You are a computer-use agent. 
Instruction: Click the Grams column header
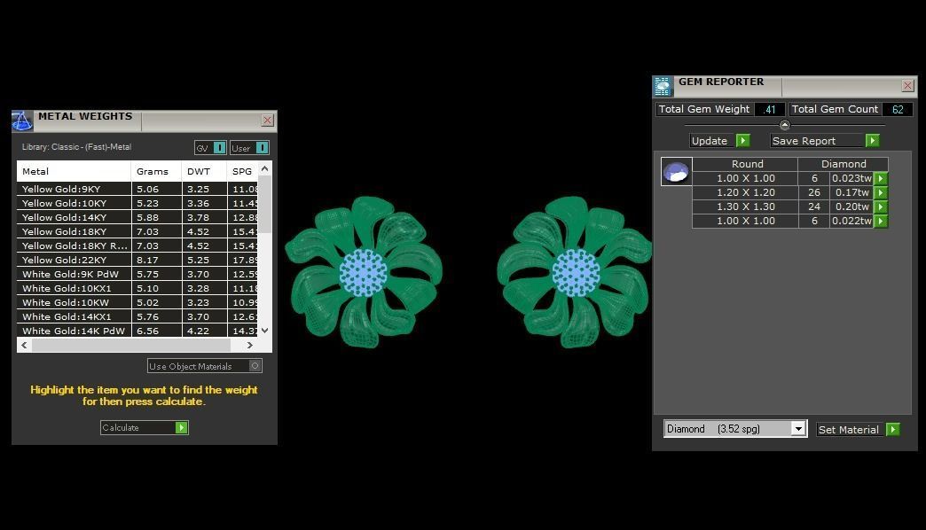tap(156, 171)
